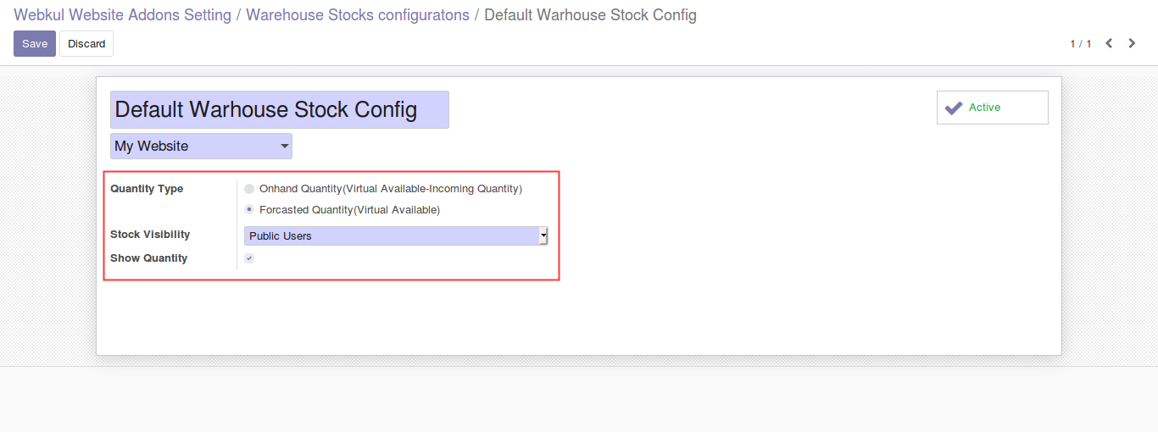
Task: Click the previous record arrow icon
Action: pyautogui.click(x=1109, y=43)
